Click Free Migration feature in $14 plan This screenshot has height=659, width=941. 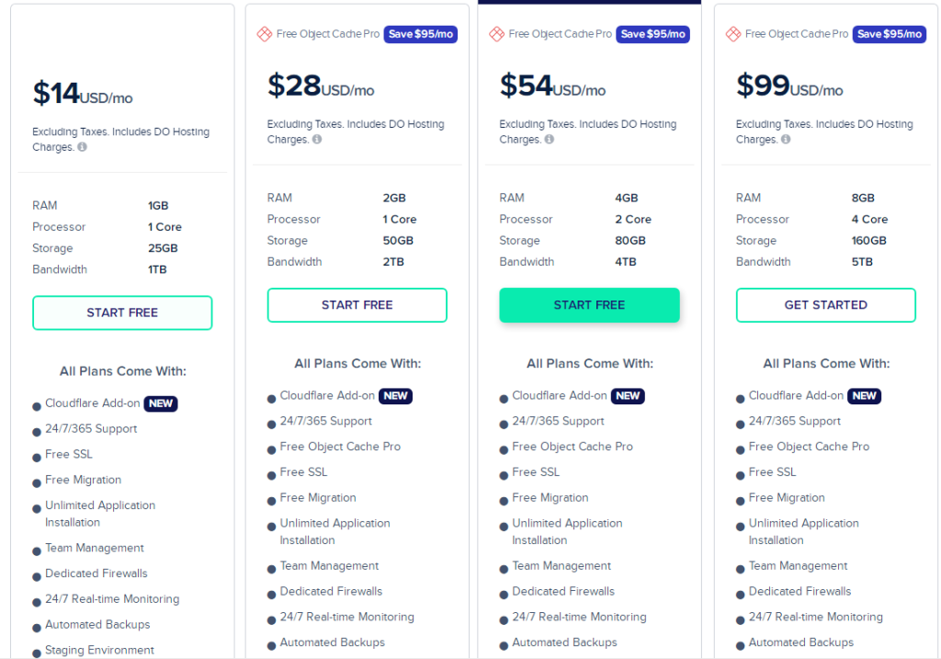point(84,480)
